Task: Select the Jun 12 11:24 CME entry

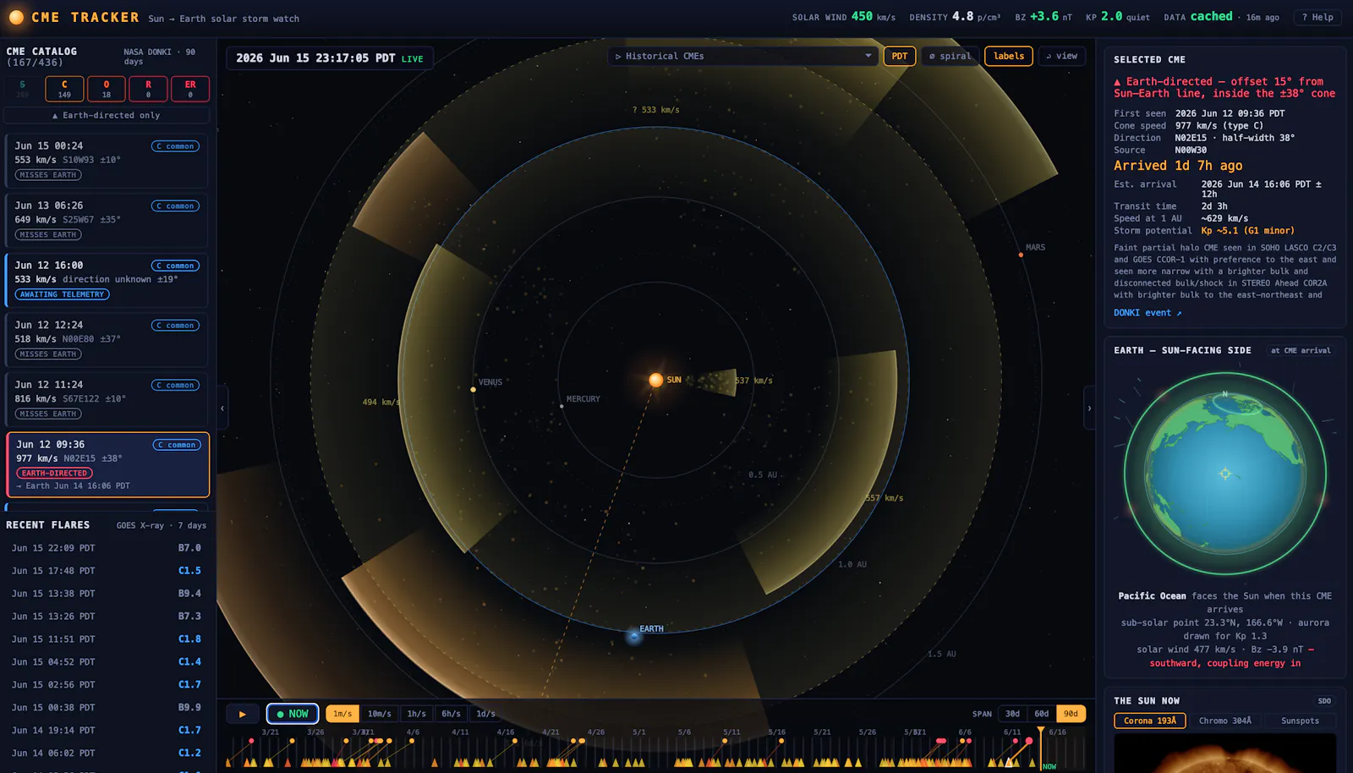Action: [107, 399]
